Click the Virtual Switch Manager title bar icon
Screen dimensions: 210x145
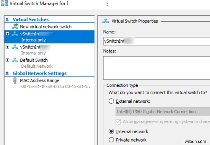[4, 3]
